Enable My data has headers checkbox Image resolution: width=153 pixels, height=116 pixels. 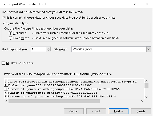3,63
